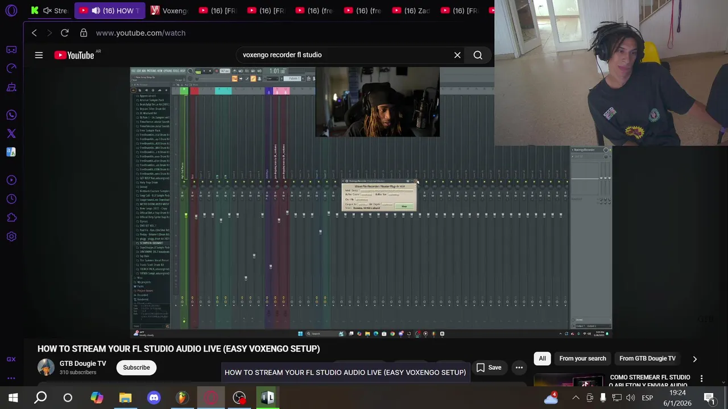
Task: Open the video's more actions menu
Action: pos(519,368)
